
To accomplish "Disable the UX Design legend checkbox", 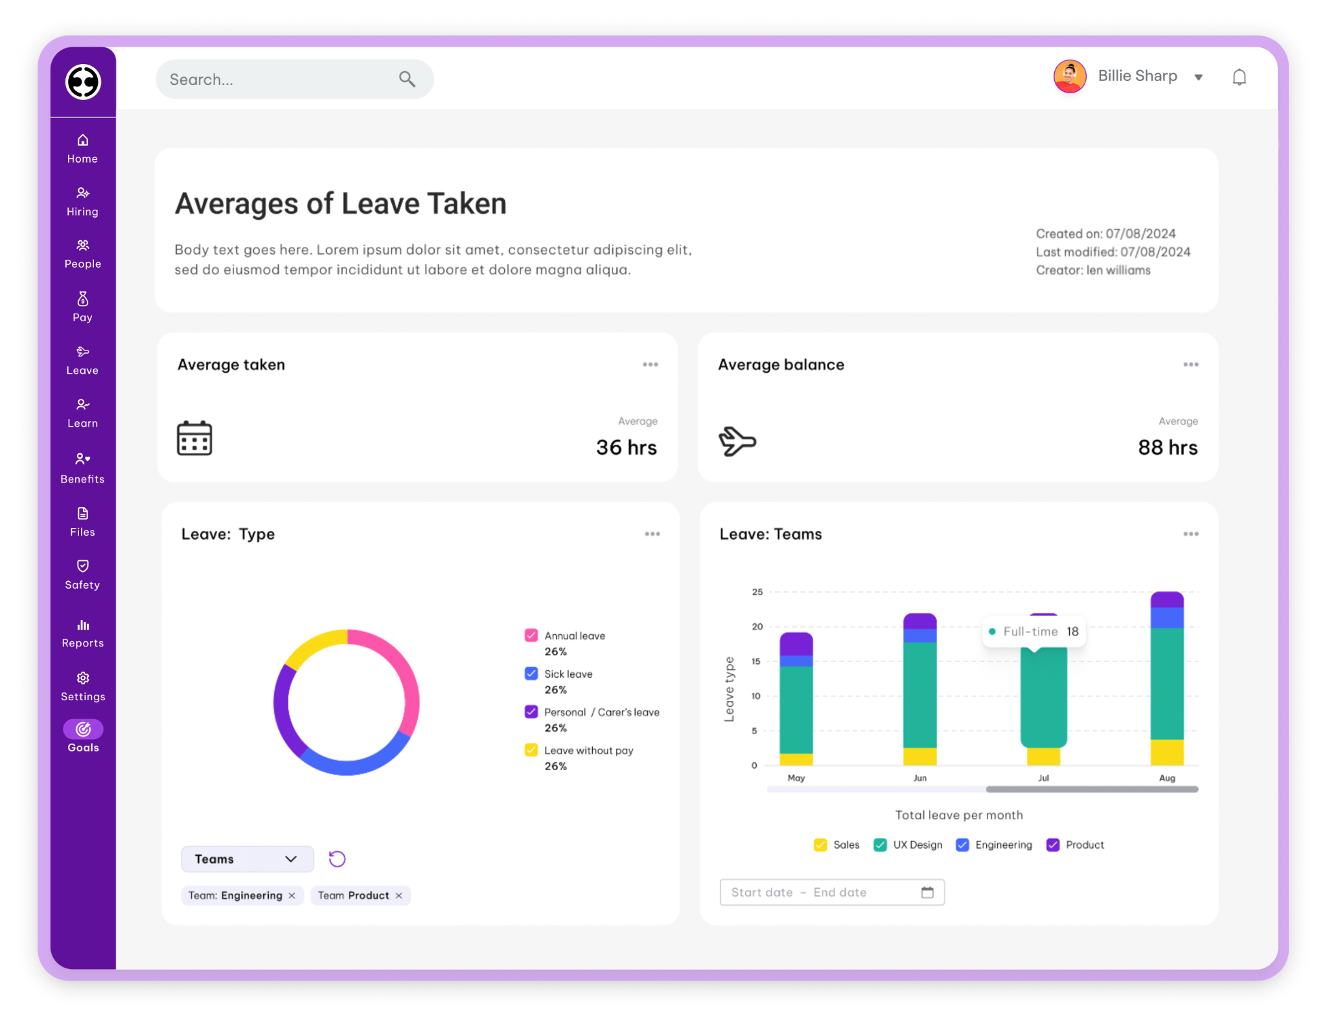I will 880,845.
